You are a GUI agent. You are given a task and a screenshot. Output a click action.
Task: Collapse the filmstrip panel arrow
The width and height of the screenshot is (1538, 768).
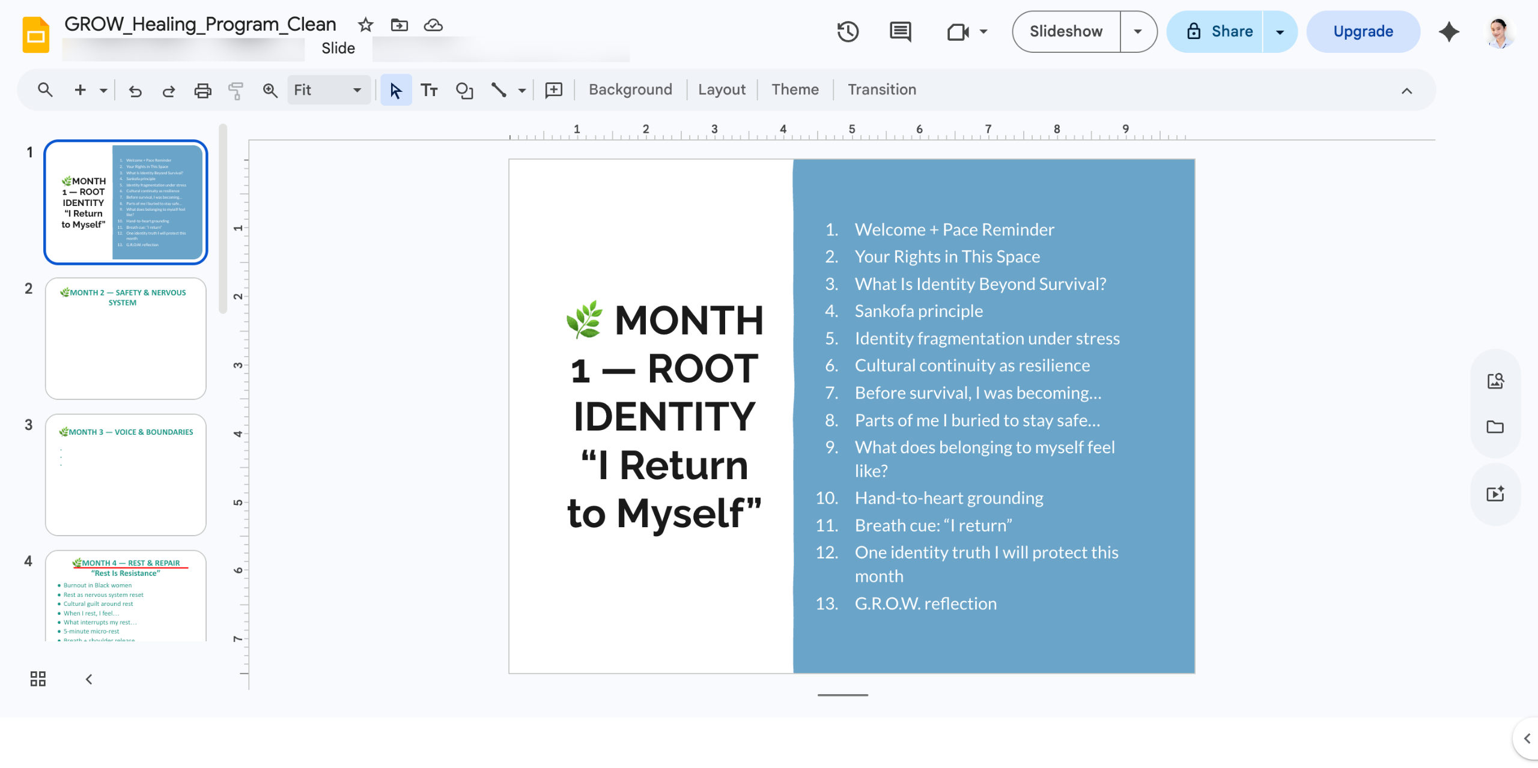(x=89, y=679)
